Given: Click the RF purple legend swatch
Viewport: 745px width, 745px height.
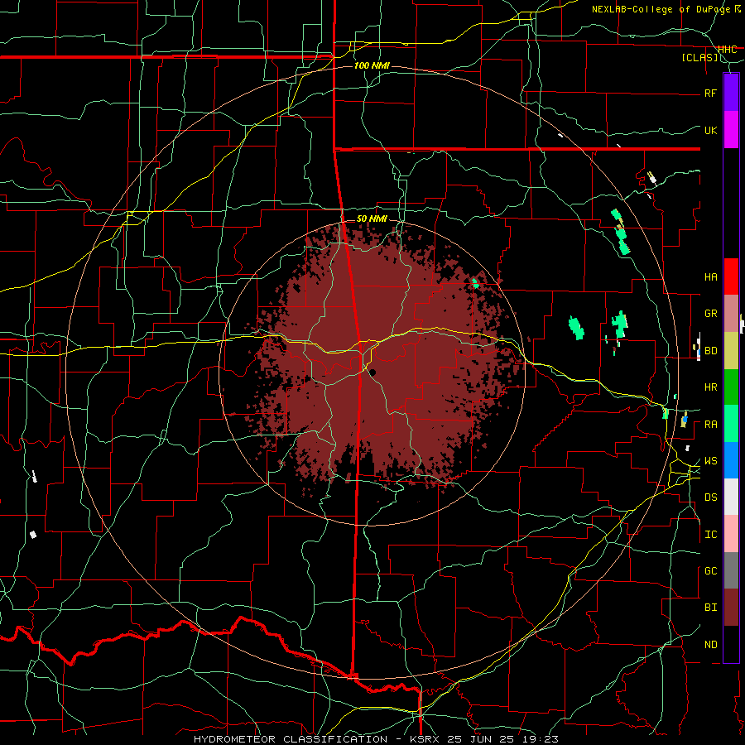Looking at the screenshot, I should click(x=731, y=93).
